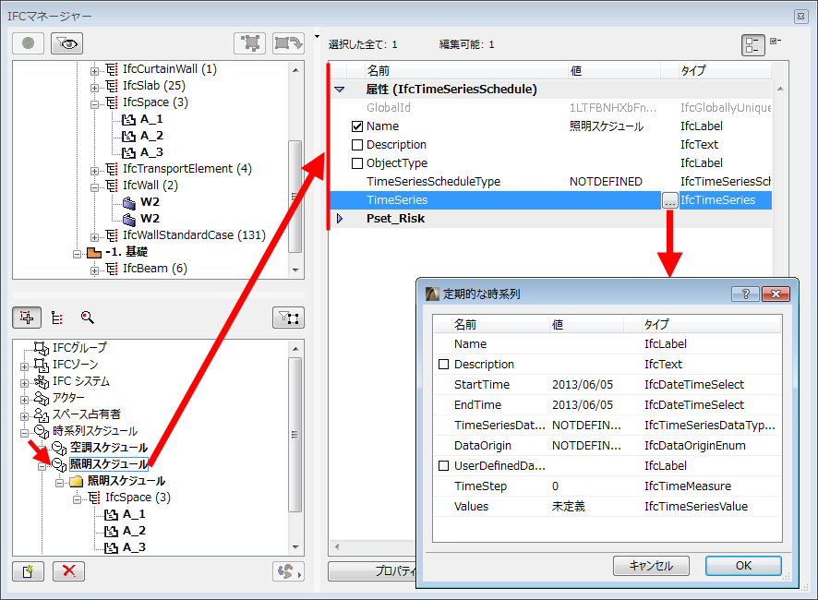Click the help question mark in dialog

[x=745, y=294]
